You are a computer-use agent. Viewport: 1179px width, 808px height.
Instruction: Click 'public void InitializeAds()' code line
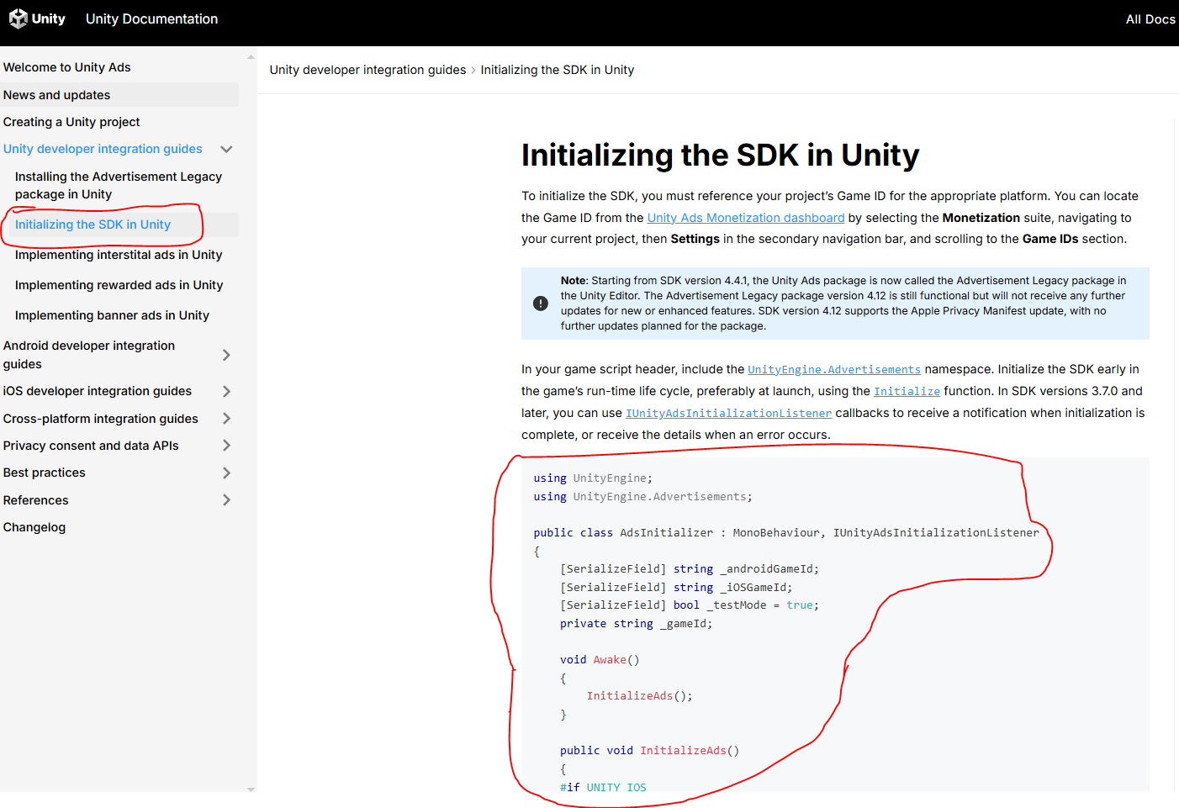point(649,751)
